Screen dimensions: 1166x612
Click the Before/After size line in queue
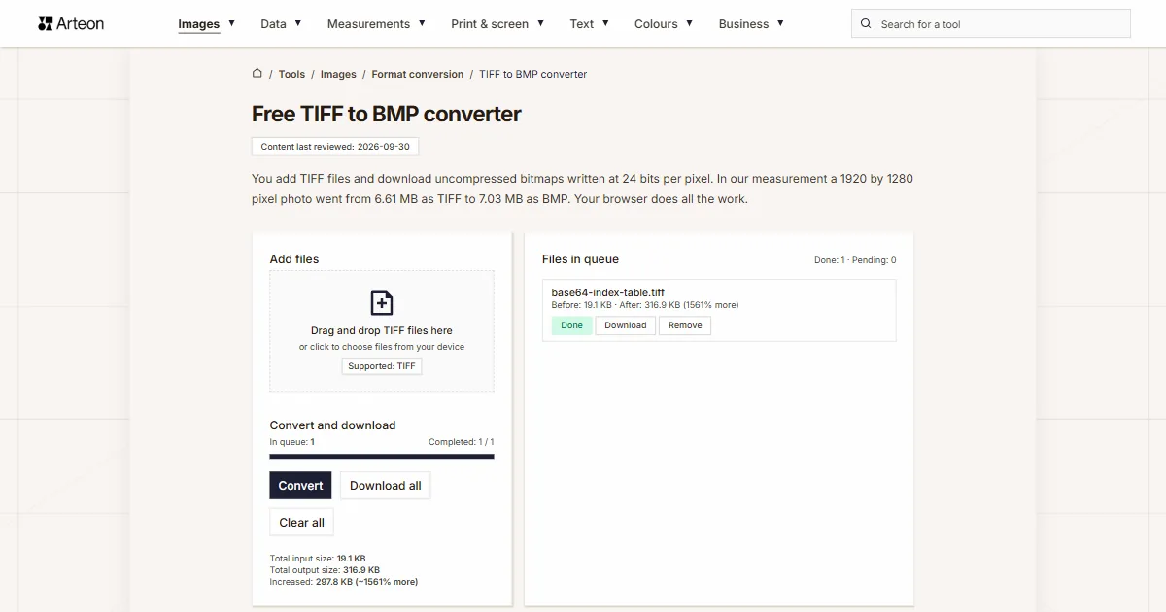coord(645,305)
